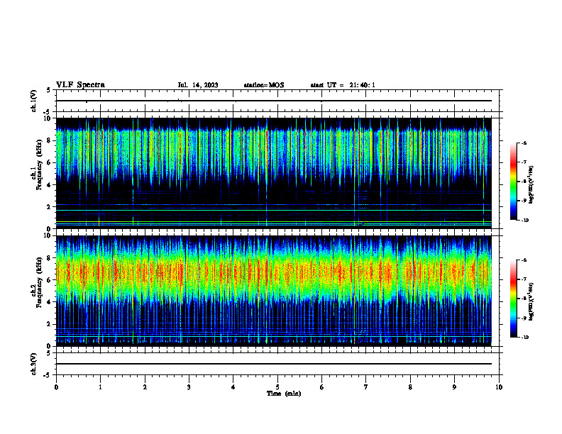Click the time axis tick label "6"
The height and width of the screenshot is (434, 562).
pyautogui.click(x=322, y=387)
